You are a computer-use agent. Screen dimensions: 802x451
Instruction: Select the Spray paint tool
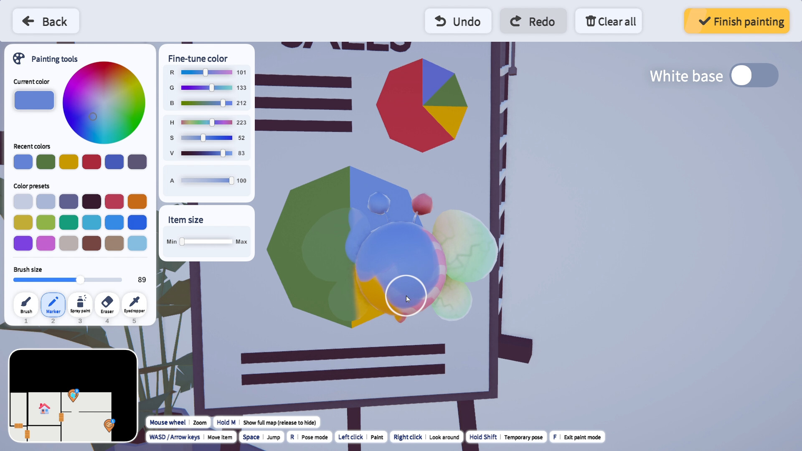[80, 304]
